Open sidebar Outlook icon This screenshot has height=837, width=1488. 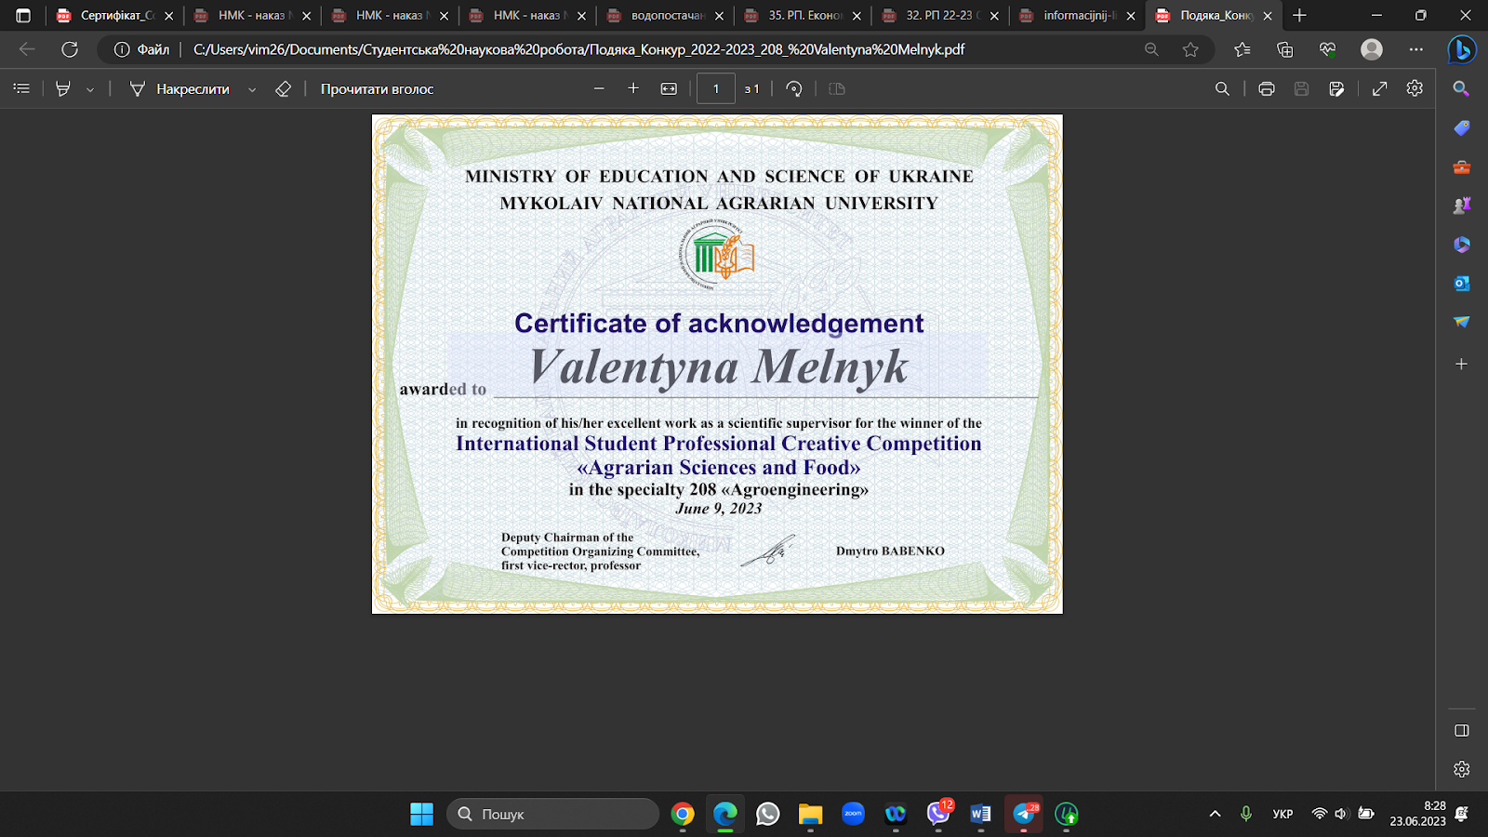(x=1462, y=283)
